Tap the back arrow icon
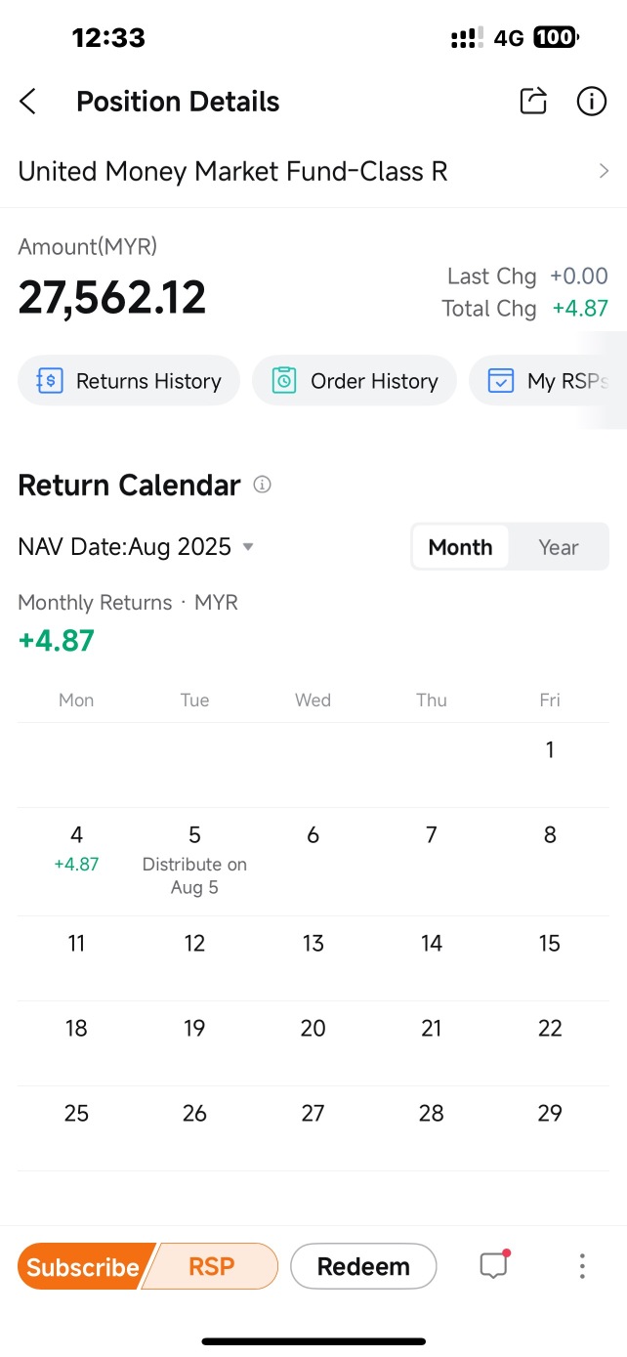627x1357 pixels. tap(28, 102)
